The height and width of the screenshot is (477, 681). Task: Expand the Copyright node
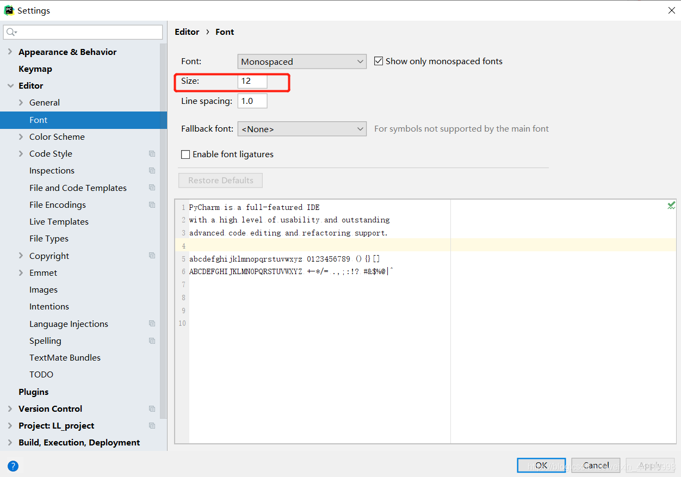tap(21, 256)
